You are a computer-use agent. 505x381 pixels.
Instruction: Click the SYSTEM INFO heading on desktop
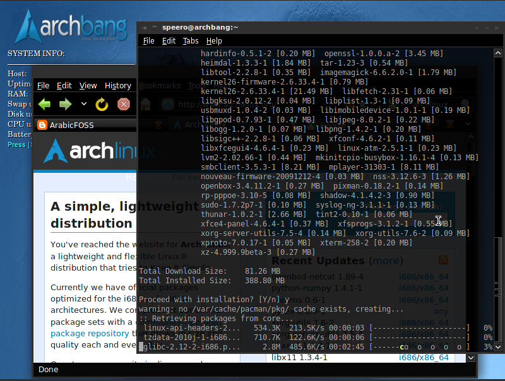pos(36,54)
